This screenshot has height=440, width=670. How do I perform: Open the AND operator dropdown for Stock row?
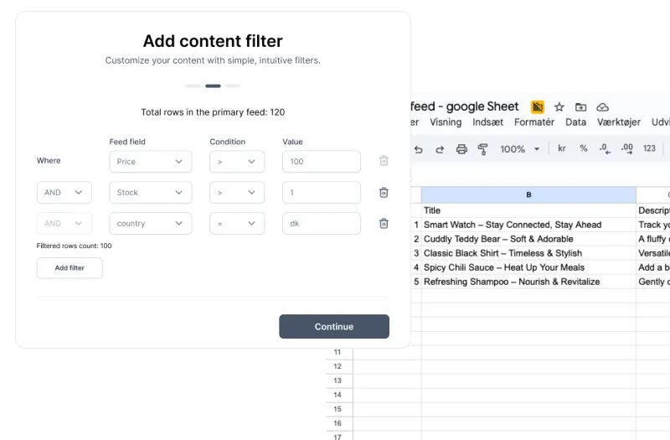[64, 193]
